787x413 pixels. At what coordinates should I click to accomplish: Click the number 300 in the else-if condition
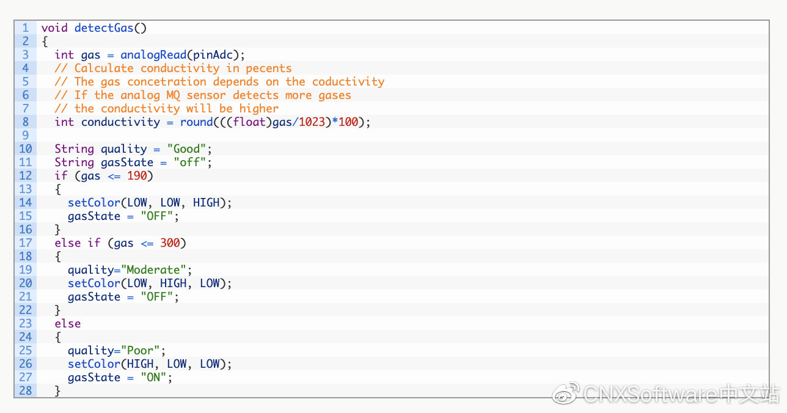click(170, 243)
